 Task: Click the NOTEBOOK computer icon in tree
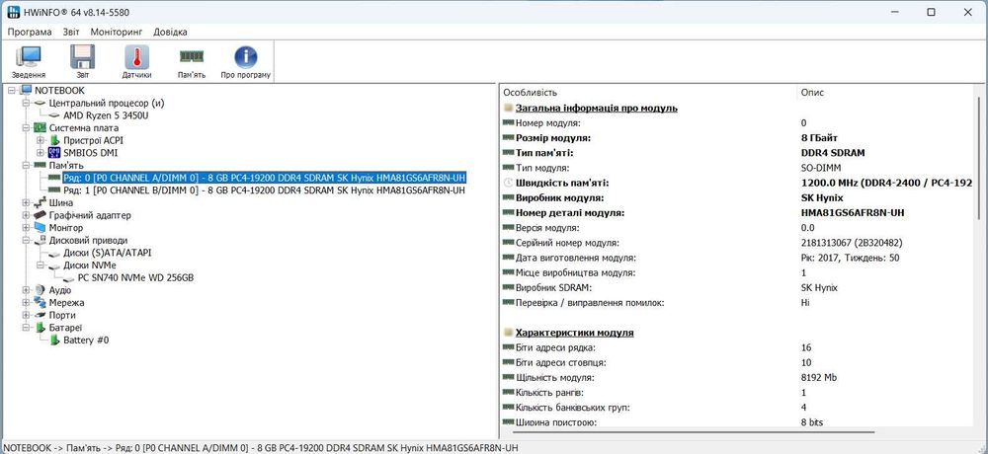26,91
